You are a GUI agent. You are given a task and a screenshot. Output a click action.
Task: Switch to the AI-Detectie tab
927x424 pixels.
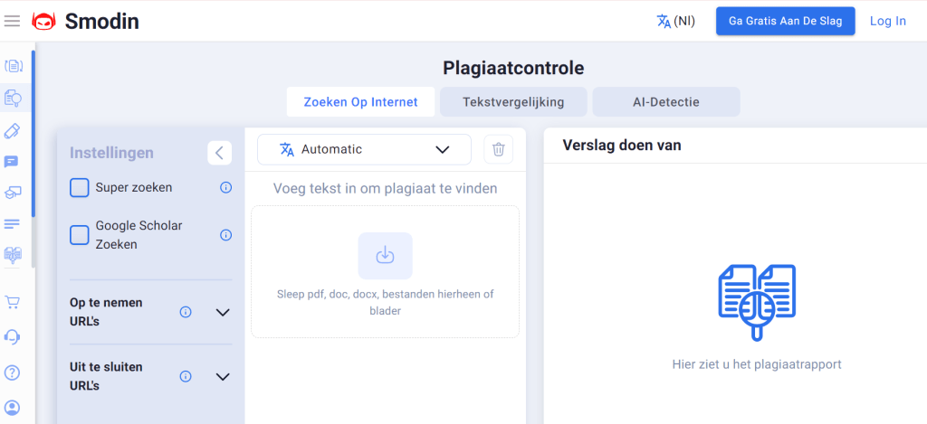coord(665,102)
